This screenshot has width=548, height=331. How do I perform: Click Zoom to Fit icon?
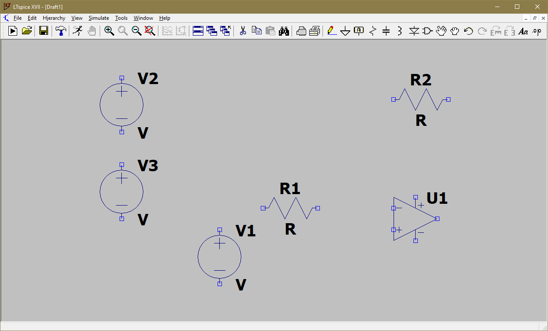coord(150,31)
